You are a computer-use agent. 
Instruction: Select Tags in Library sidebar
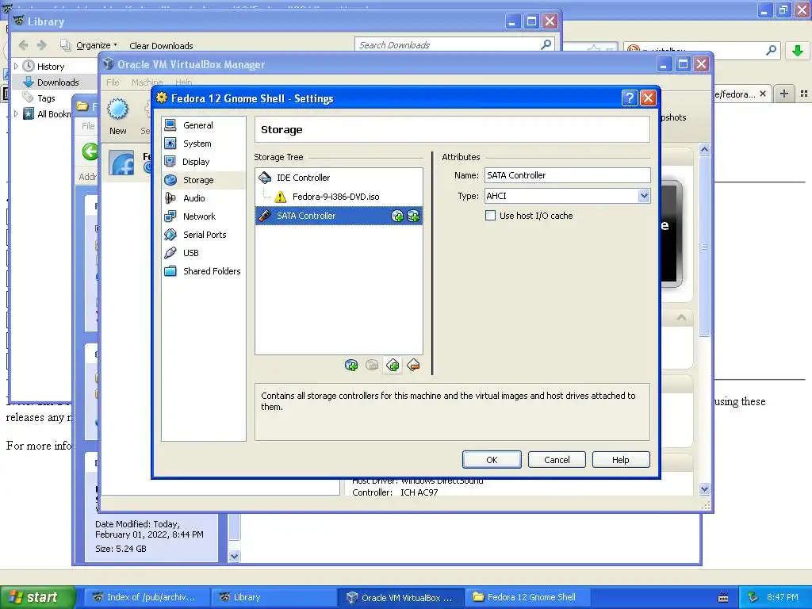tap(45, 98)
